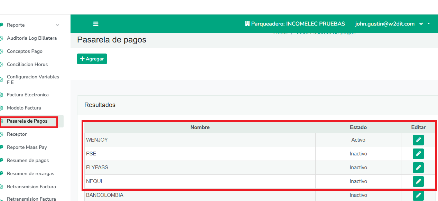
Task: Click the Inactivo status of BANCOLOMBIA
Action: 358,195
